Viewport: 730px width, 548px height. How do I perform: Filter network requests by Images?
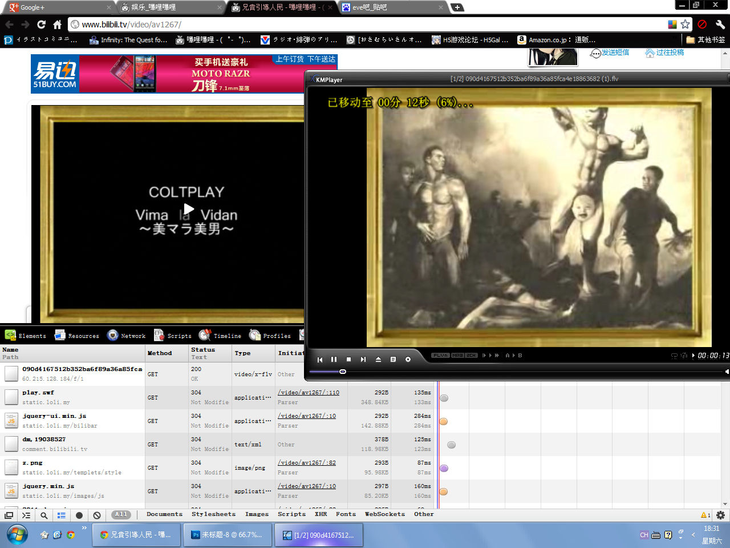coord(257,514)
